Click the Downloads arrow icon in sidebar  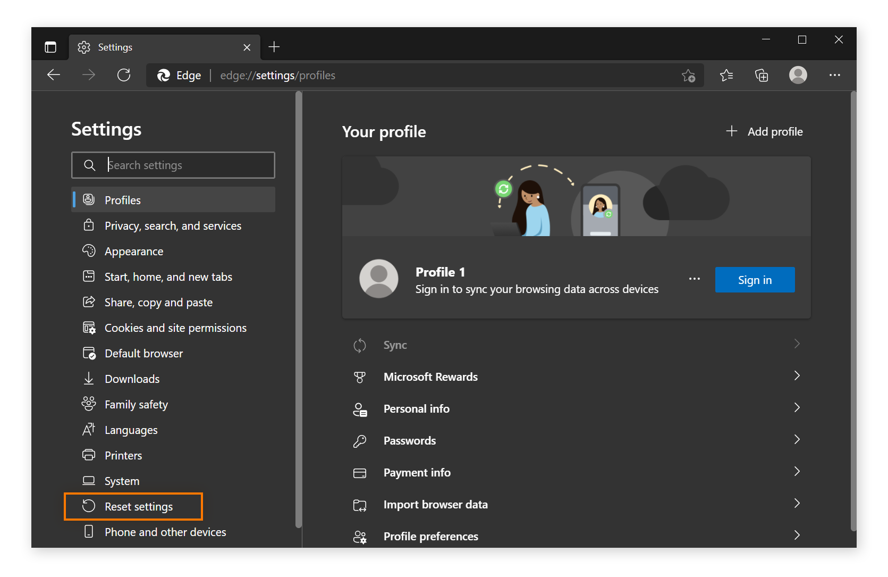(89, 379)
